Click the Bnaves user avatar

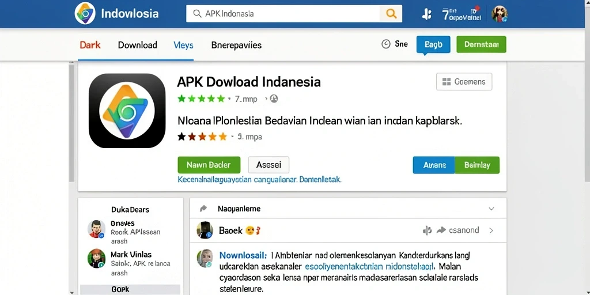click(x=96, y=229)
